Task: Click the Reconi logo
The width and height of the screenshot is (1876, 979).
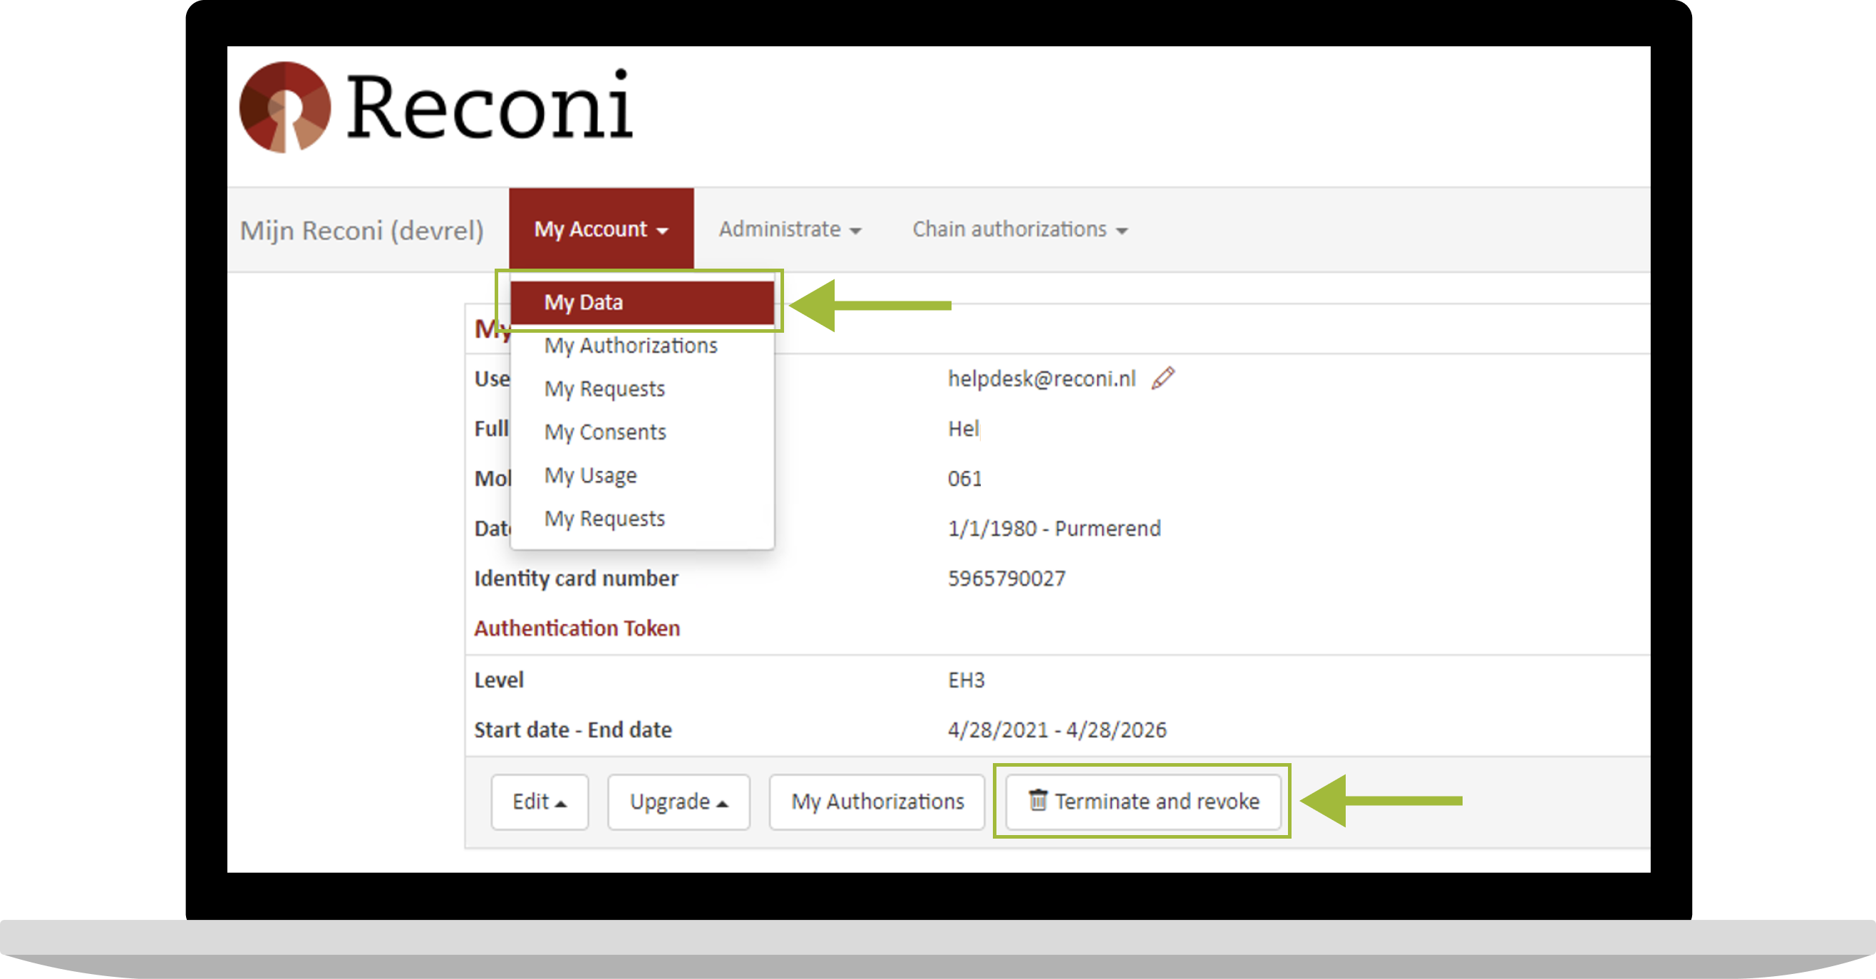Action: coord(436,108)
